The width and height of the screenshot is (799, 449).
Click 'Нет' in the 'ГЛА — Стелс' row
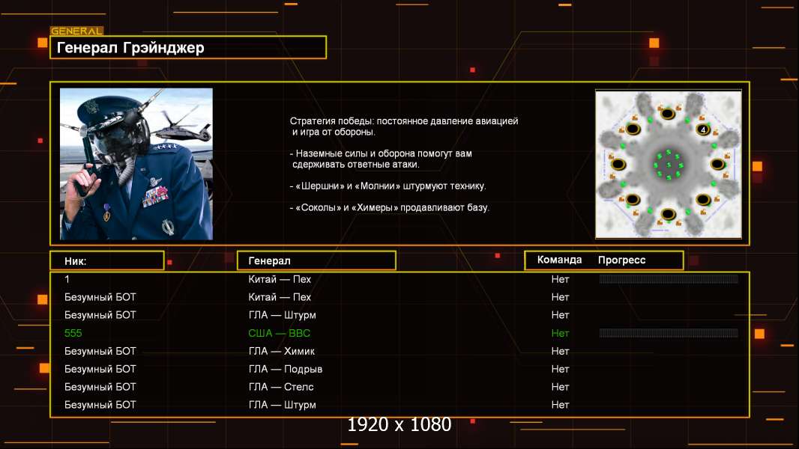coord(560,386)
